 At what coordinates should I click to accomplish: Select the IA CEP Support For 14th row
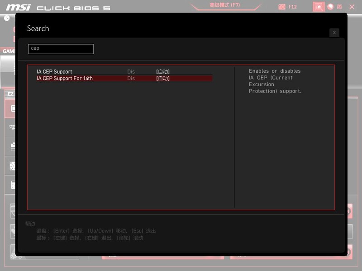[124, 78]
